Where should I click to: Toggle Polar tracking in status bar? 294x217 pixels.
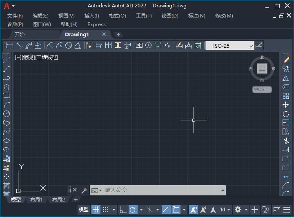click(x=133, y=210)
